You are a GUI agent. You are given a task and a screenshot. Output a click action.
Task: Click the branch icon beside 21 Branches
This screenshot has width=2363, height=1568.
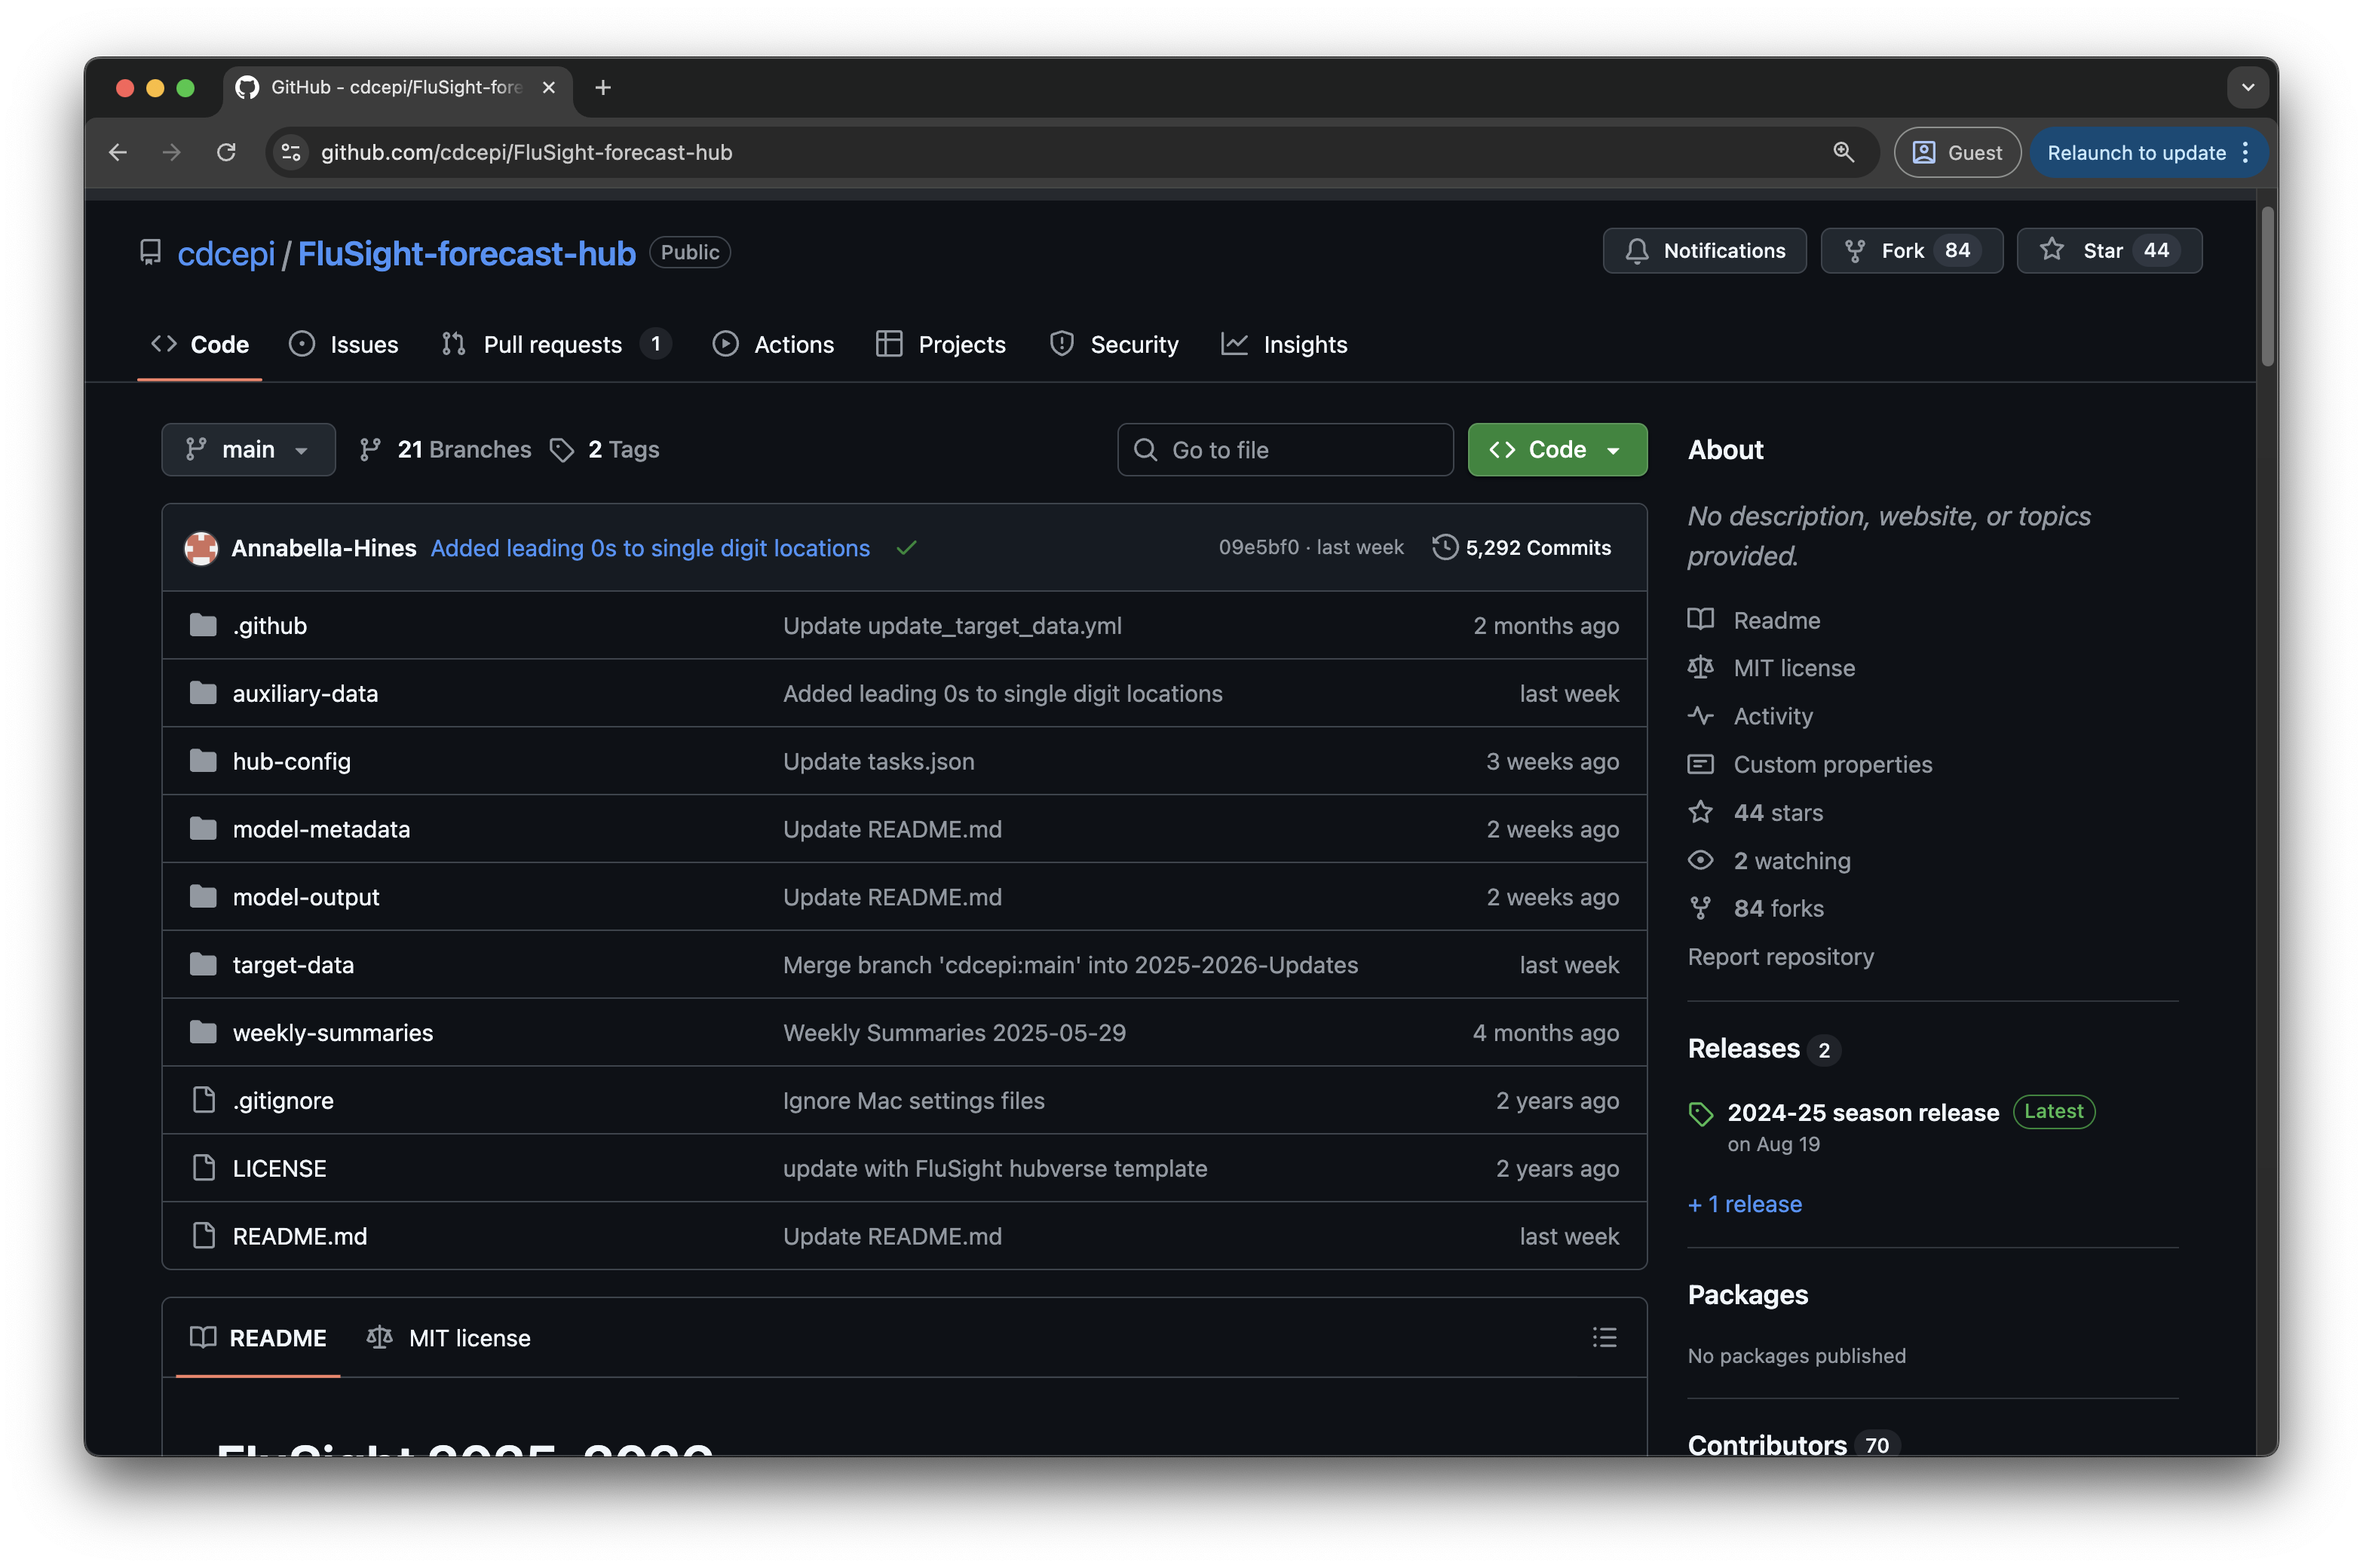pyautogui.click(x=371, y=449)
